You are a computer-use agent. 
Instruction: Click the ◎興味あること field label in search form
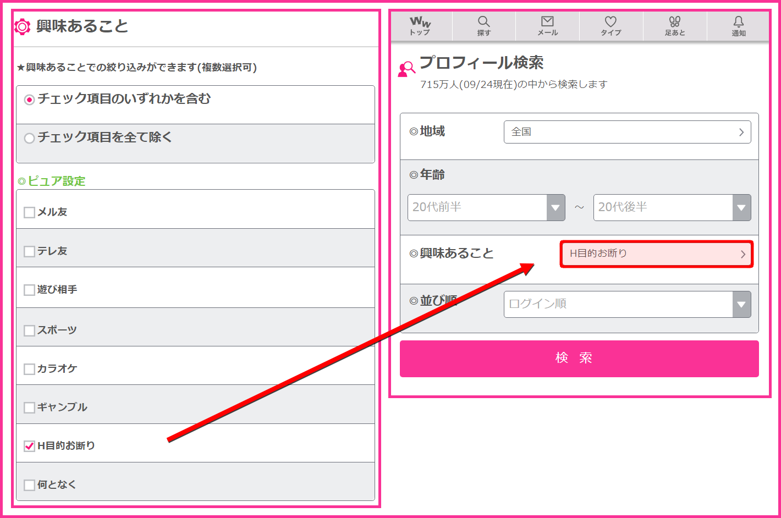(452, 254)
